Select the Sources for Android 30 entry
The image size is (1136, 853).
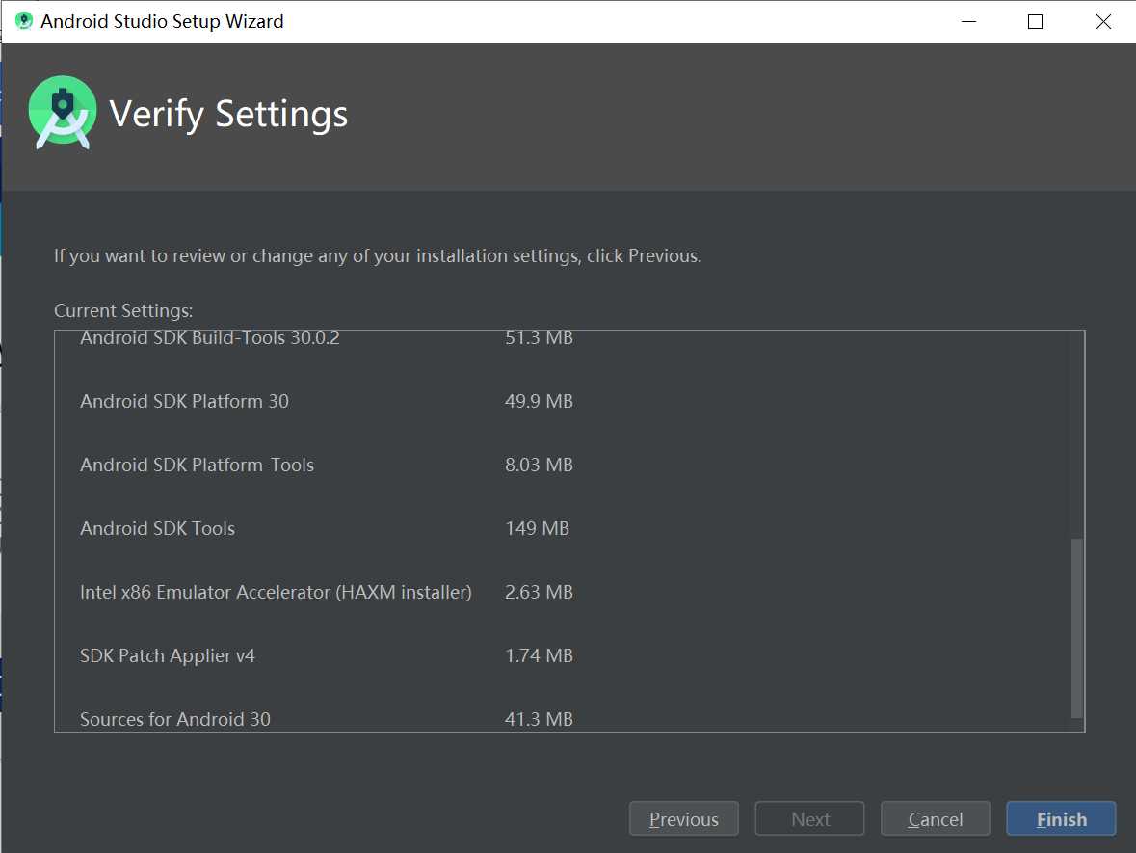point(174,719)
